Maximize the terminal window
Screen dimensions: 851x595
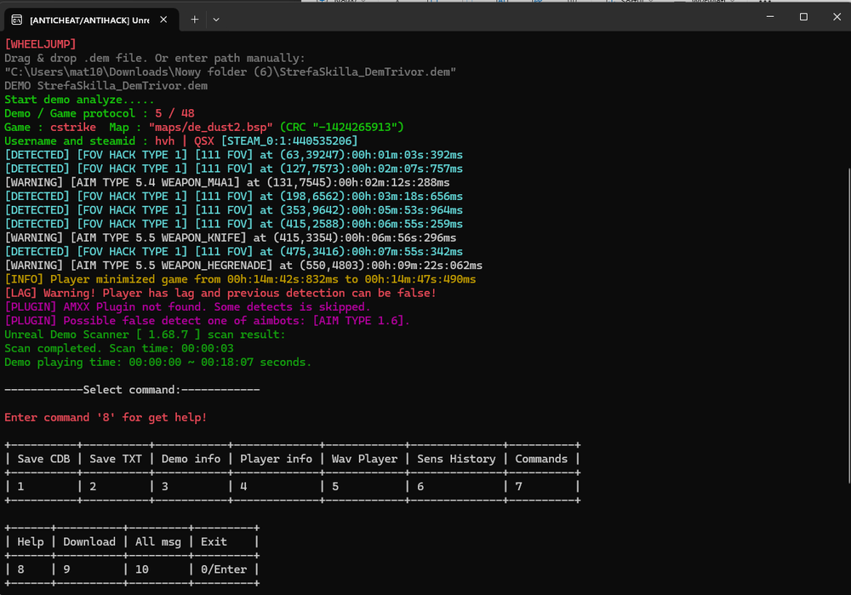pos(803,17)
